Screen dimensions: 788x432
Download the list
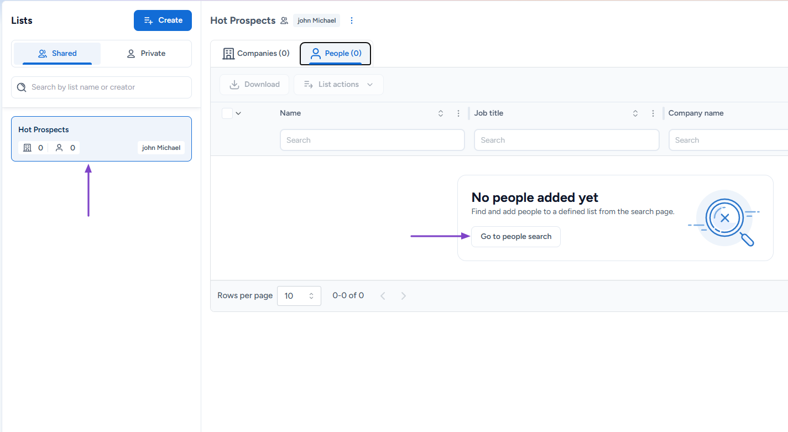coord(254,85)
